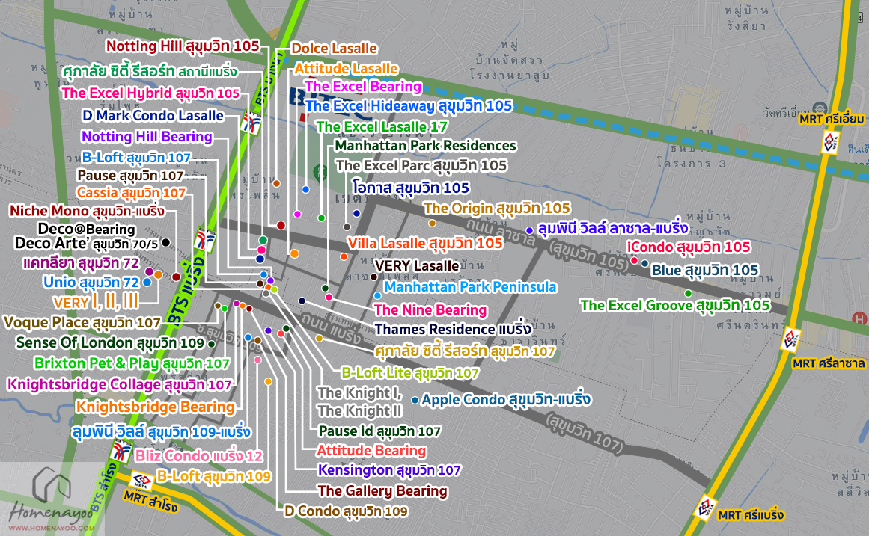
Task: Click the Dolce Lasalle label
Action: click(334, 49)
